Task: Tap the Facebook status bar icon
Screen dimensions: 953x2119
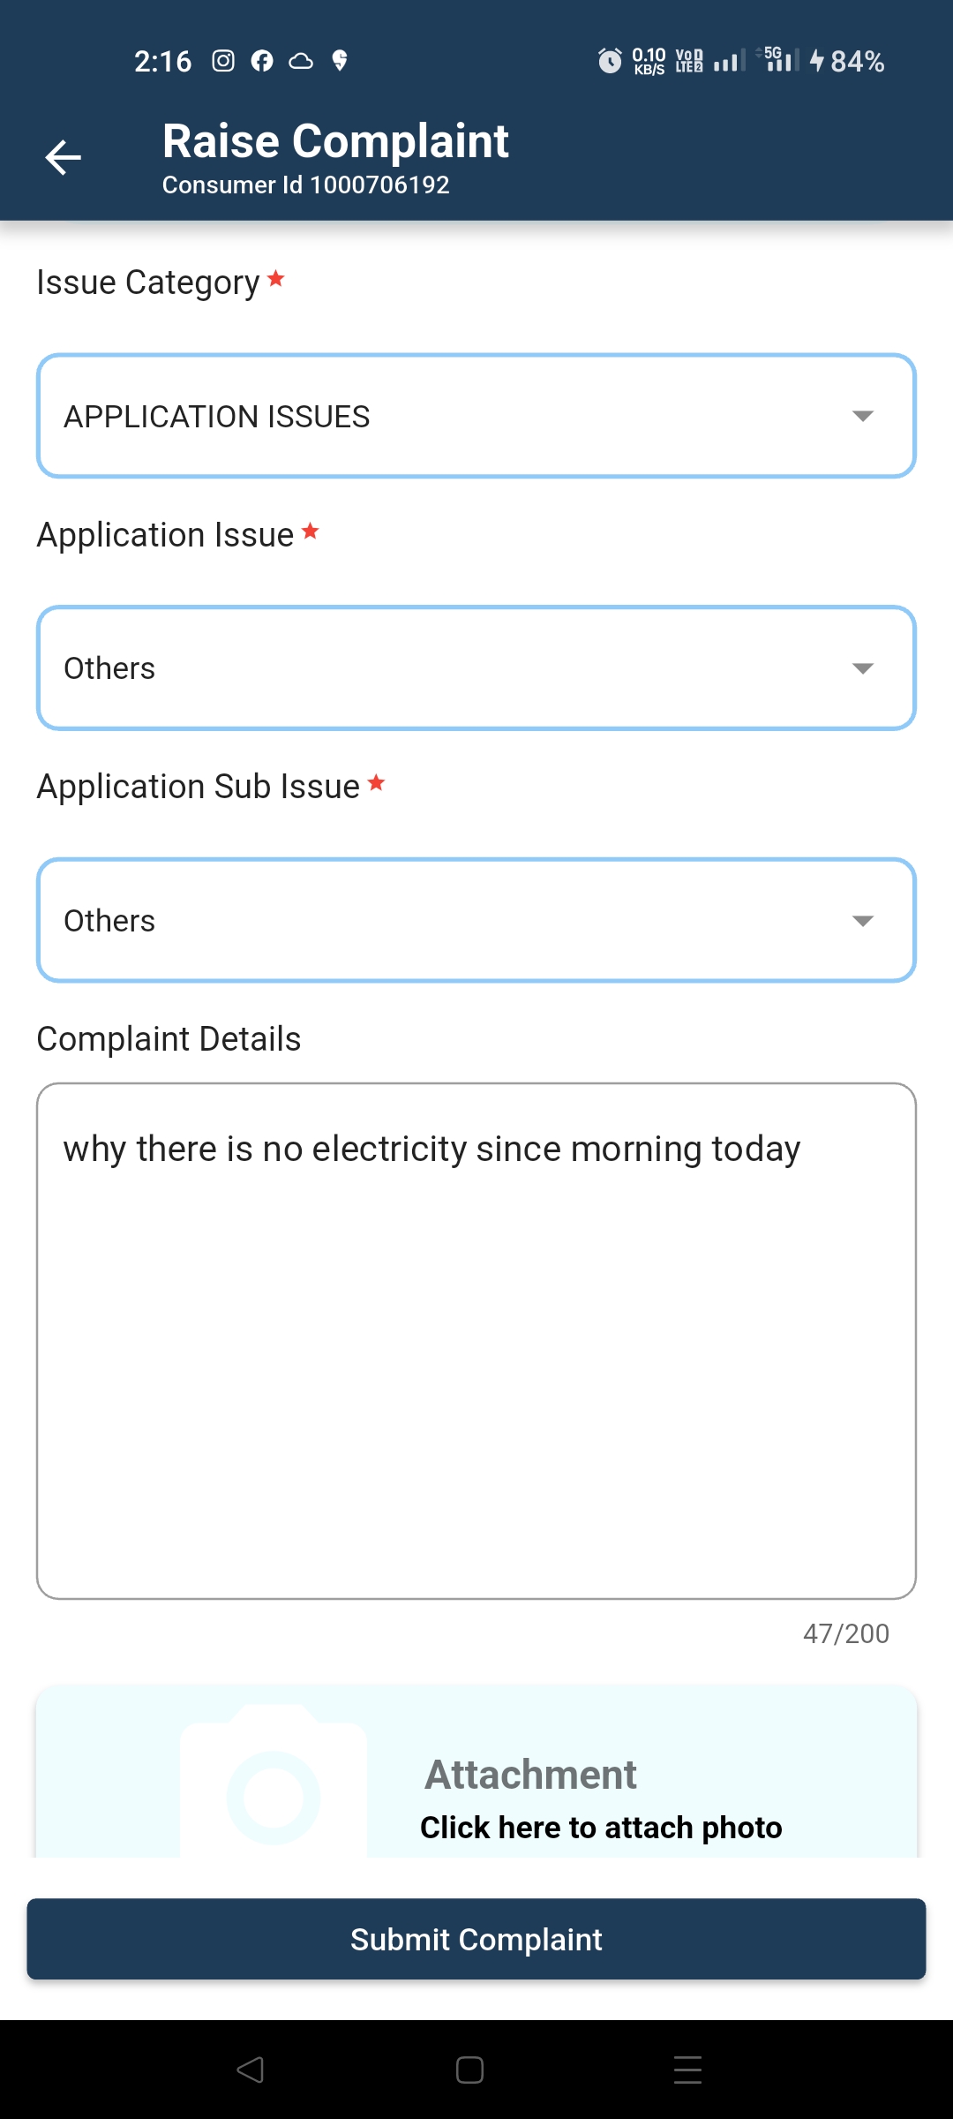Action: pyautogui.click(x=262, y=61)
